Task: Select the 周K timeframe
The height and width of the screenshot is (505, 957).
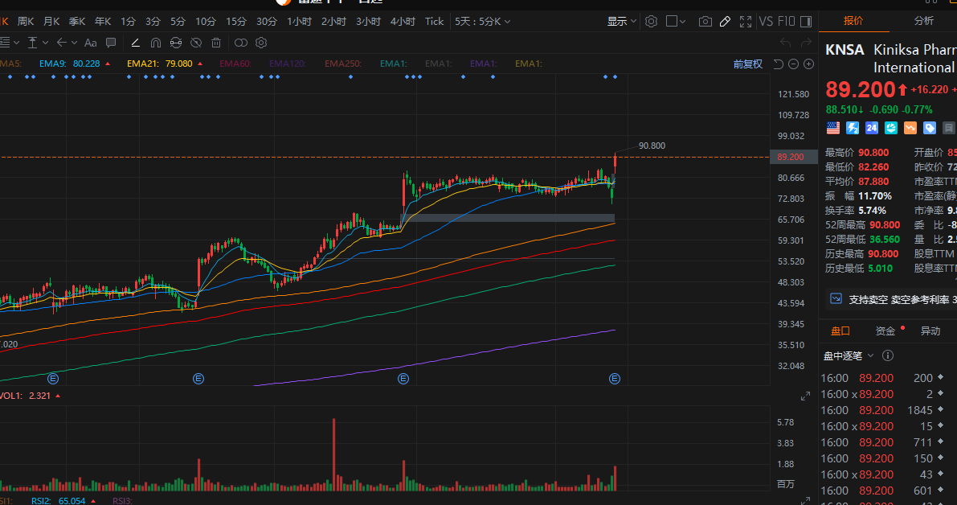Action: click(x=26, y=22)
